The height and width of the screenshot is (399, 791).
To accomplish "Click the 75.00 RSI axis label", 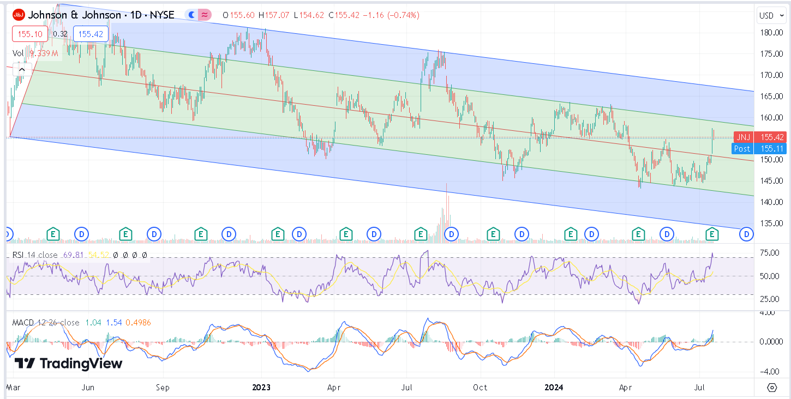I will [x=769, y=252].
